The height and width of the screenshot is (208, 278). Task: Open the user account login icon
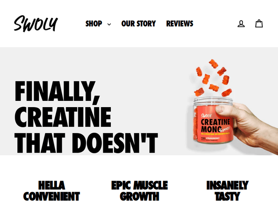(x=241, y=24)
